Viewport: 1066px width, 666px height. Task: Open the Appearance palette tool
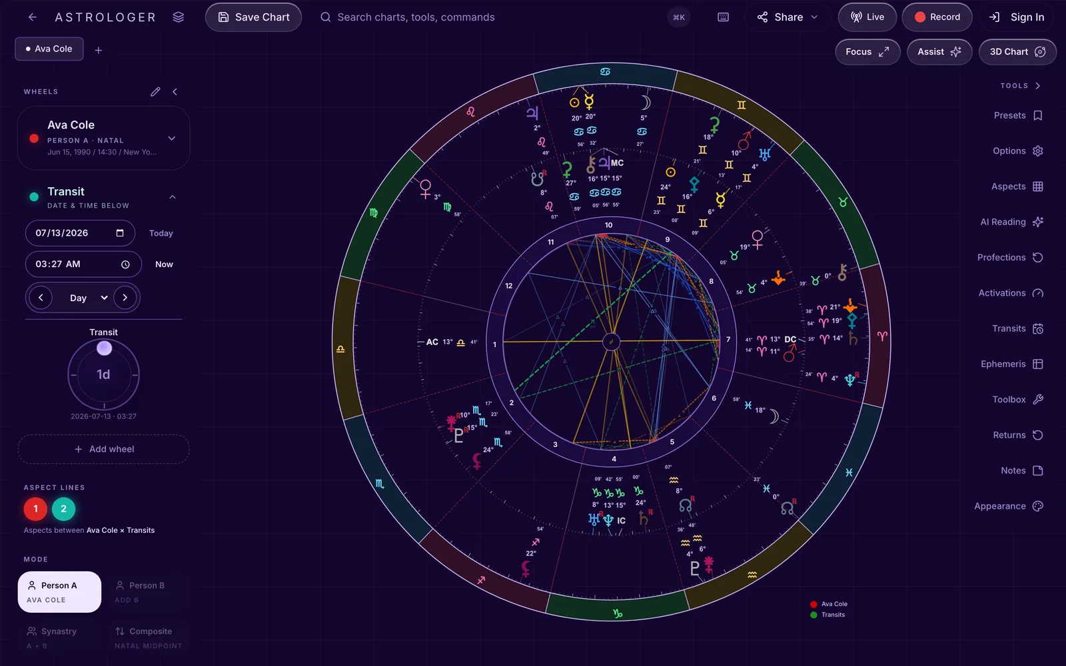coord(1009,506)
